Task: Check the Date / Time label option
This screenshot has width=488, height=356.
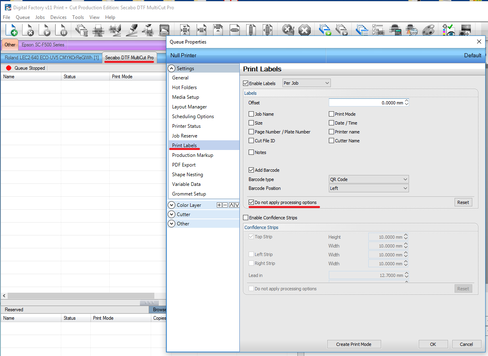Action: click(332, 123)
